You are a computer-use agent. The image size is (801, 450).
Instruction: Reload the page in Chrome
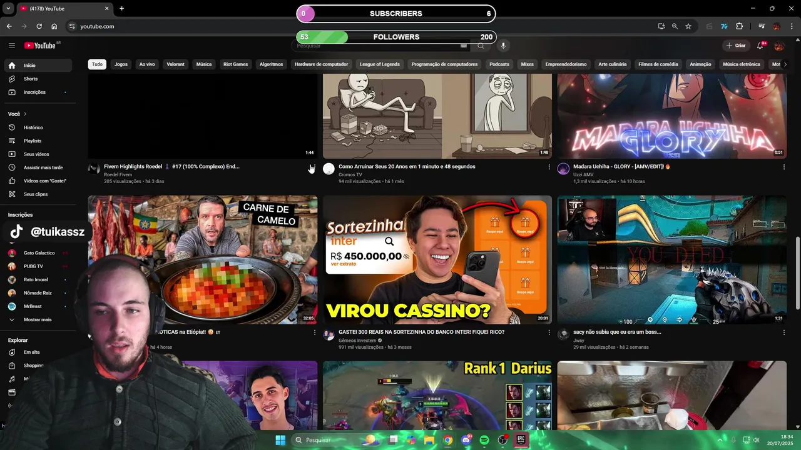39,26
